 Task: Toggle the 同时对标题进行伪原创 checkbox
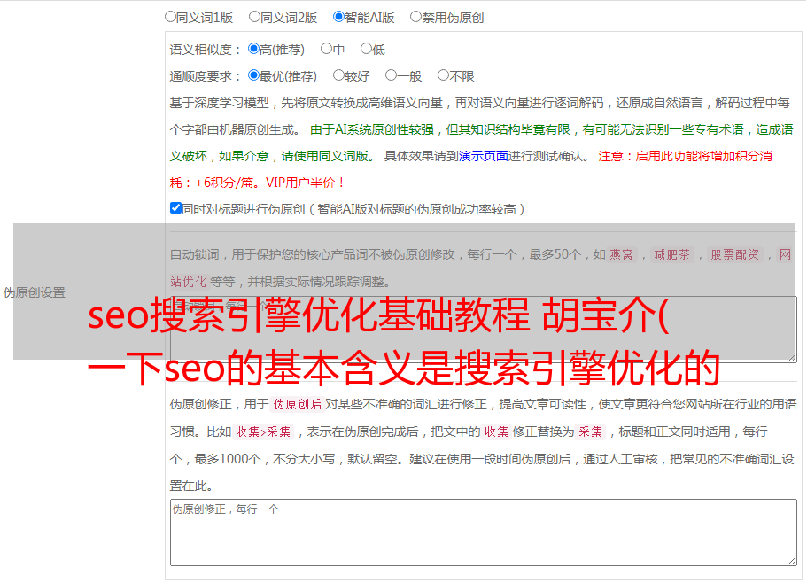[175, 208]
